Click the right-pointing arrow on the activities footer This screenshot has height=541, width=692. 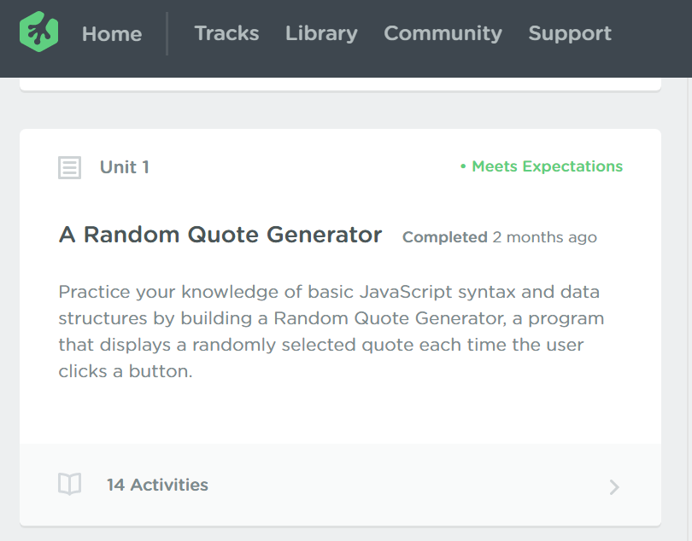614,486
